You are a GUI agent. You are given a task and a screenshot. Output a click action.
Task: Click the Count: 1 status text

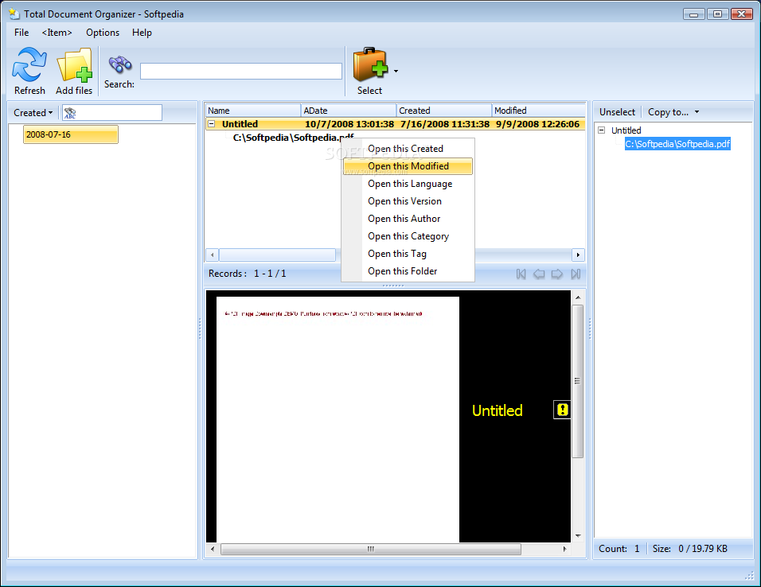pos(619,549)
